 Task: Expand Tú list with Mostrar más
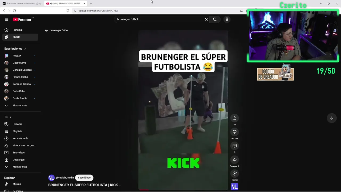coord(20,167)
